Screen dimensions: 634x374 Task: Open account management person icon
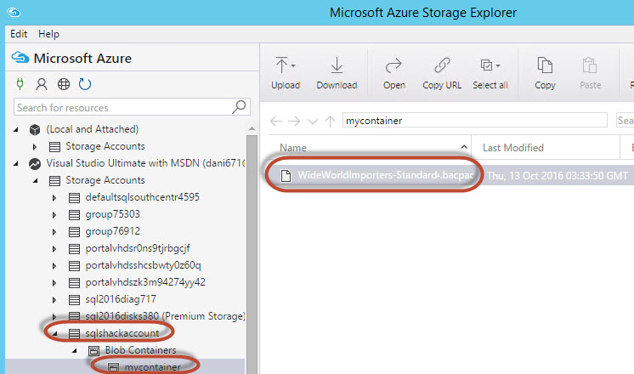pos(41,84)
